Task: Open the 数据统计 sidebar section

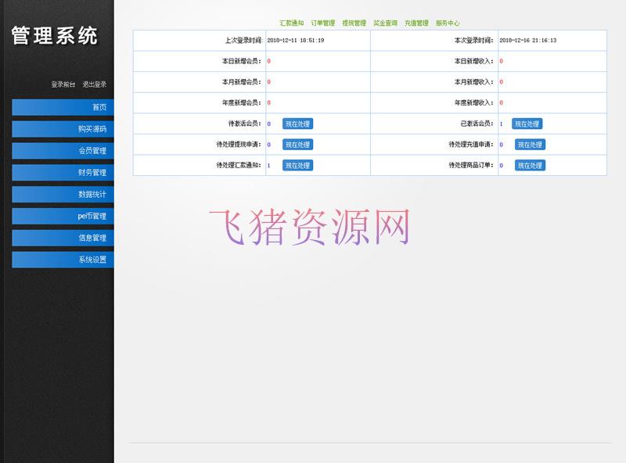Action: point(63,194)
